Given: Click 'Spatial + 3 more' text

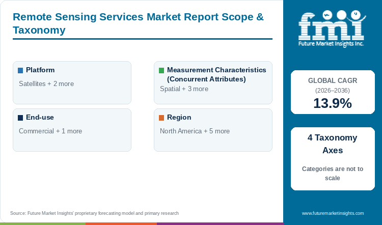Looking at the screenshot, I should (x=184, y=89).
